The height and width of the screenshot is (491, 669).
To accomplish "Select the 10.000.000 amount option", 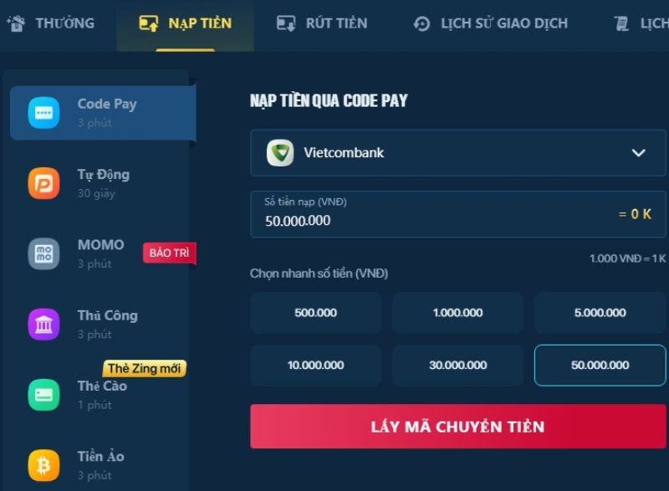I will click(x=316, y=366).
